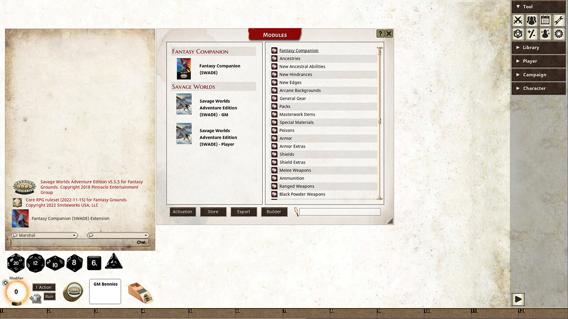Open the Poisons link icon
568x319 pixels.
274,130
